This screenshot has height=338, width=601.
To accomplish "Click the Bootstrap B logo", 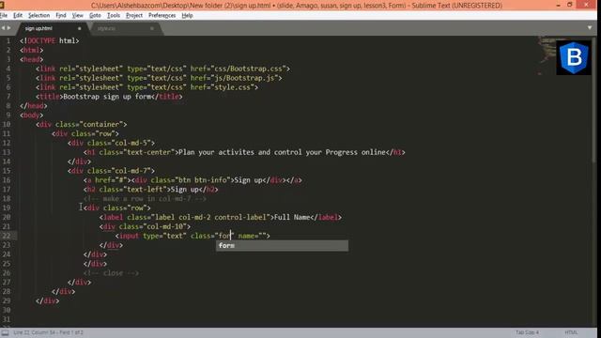I will (574, 57).
